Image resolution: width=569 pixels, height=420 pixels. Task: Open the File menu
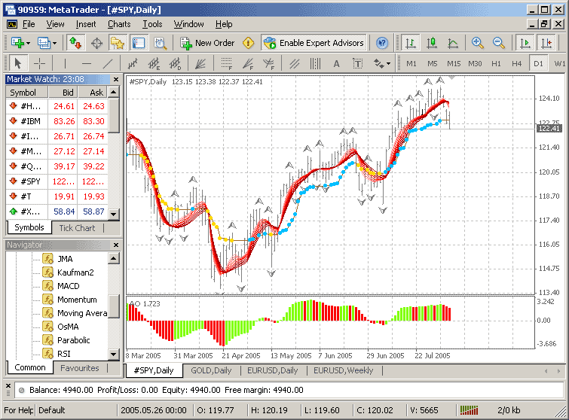[x=29, y=24]
